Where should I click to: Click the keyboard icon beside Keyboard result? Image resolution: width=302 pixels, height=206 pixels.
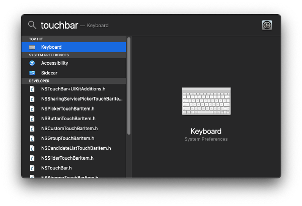[x=32, y=47]
